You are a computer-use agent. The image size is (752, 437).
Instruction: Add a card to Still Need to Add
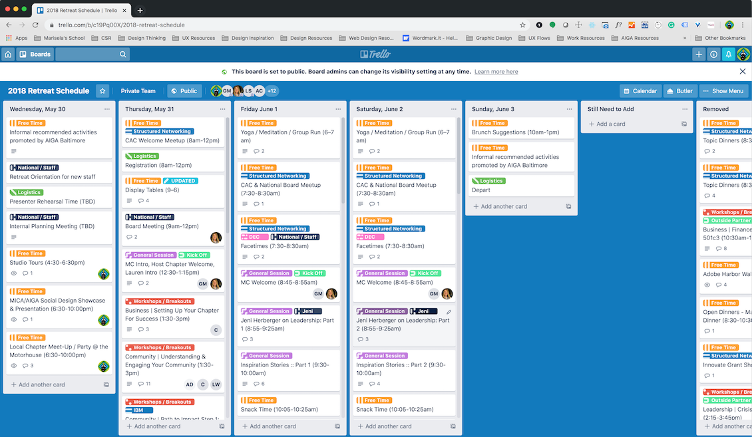(607, 124)
